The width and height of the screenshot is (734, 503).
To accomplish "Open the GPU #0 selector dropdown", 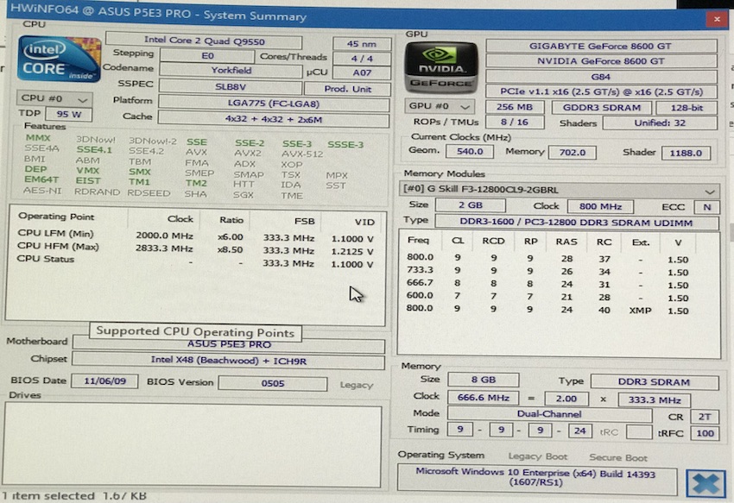I will point(439,106).
